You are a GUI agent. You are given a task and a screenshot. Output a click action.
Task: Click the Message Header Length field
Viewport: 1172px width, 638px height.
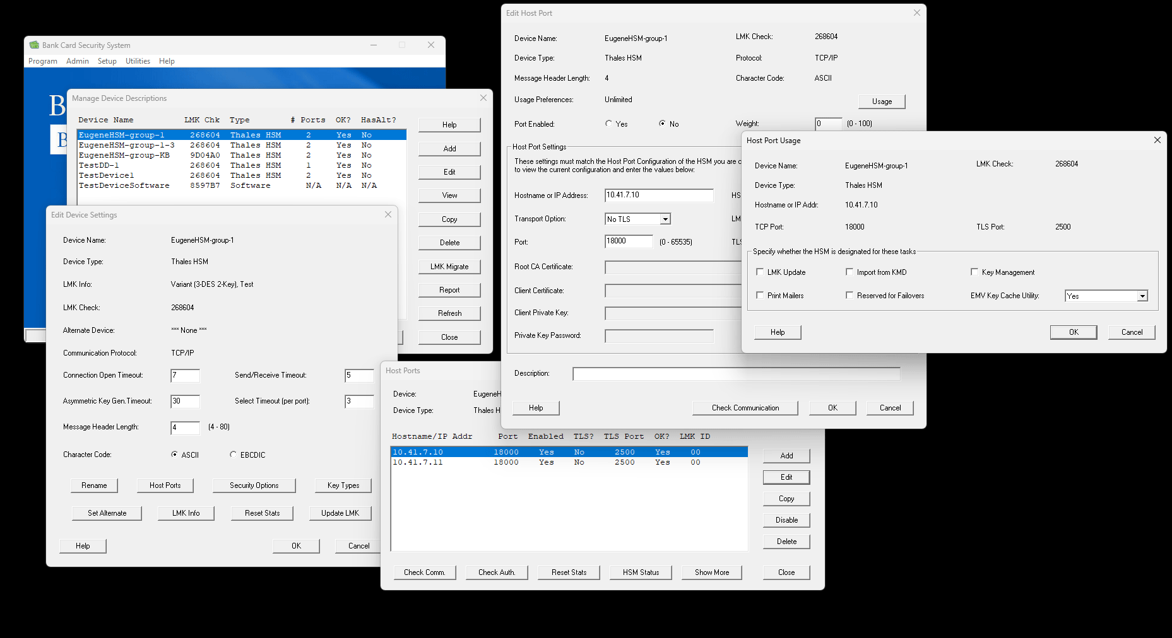click(x=185, y=428)
